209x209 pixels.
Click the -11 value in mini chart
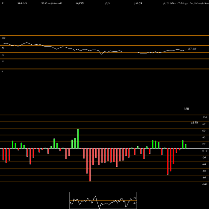tap(135, 203)
